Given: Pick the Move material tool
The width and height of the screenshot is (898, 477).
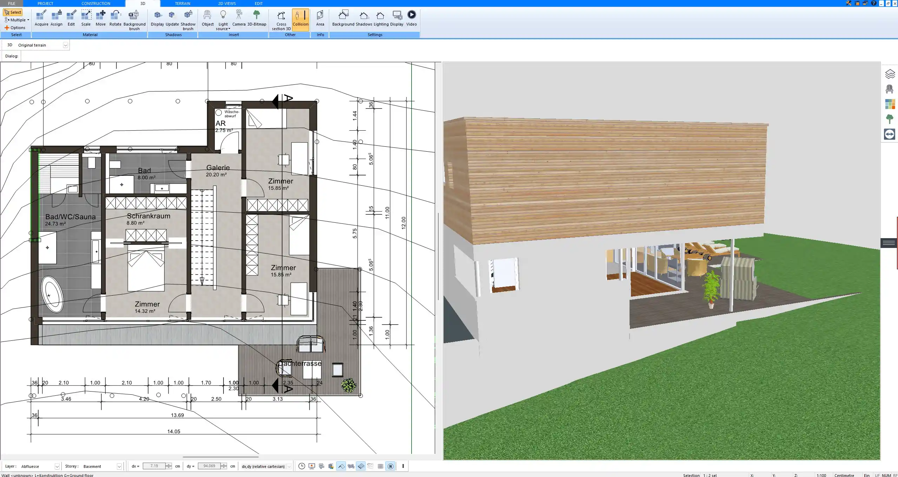Looking at the screenshot, I should 101,18.
